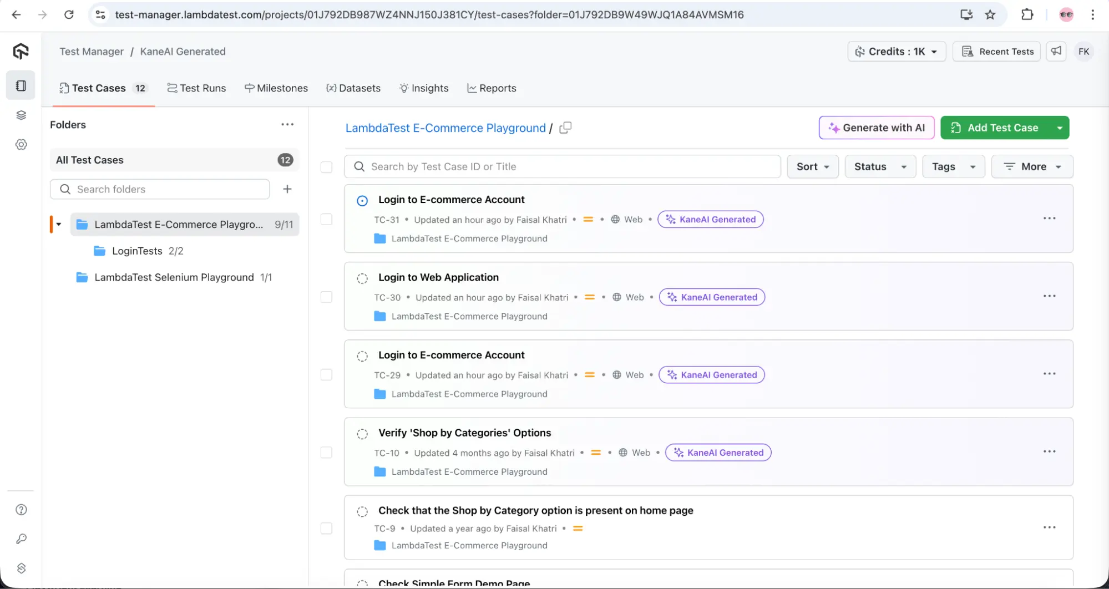Open the help question mark icon
The image size is (1109, 589).
pyautogui.click(x=21, y=510)
